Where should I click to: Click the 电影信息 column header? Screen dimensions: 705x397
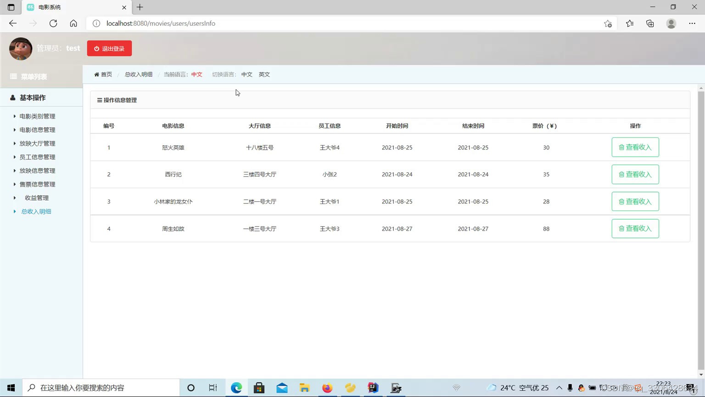click(173, 126)
